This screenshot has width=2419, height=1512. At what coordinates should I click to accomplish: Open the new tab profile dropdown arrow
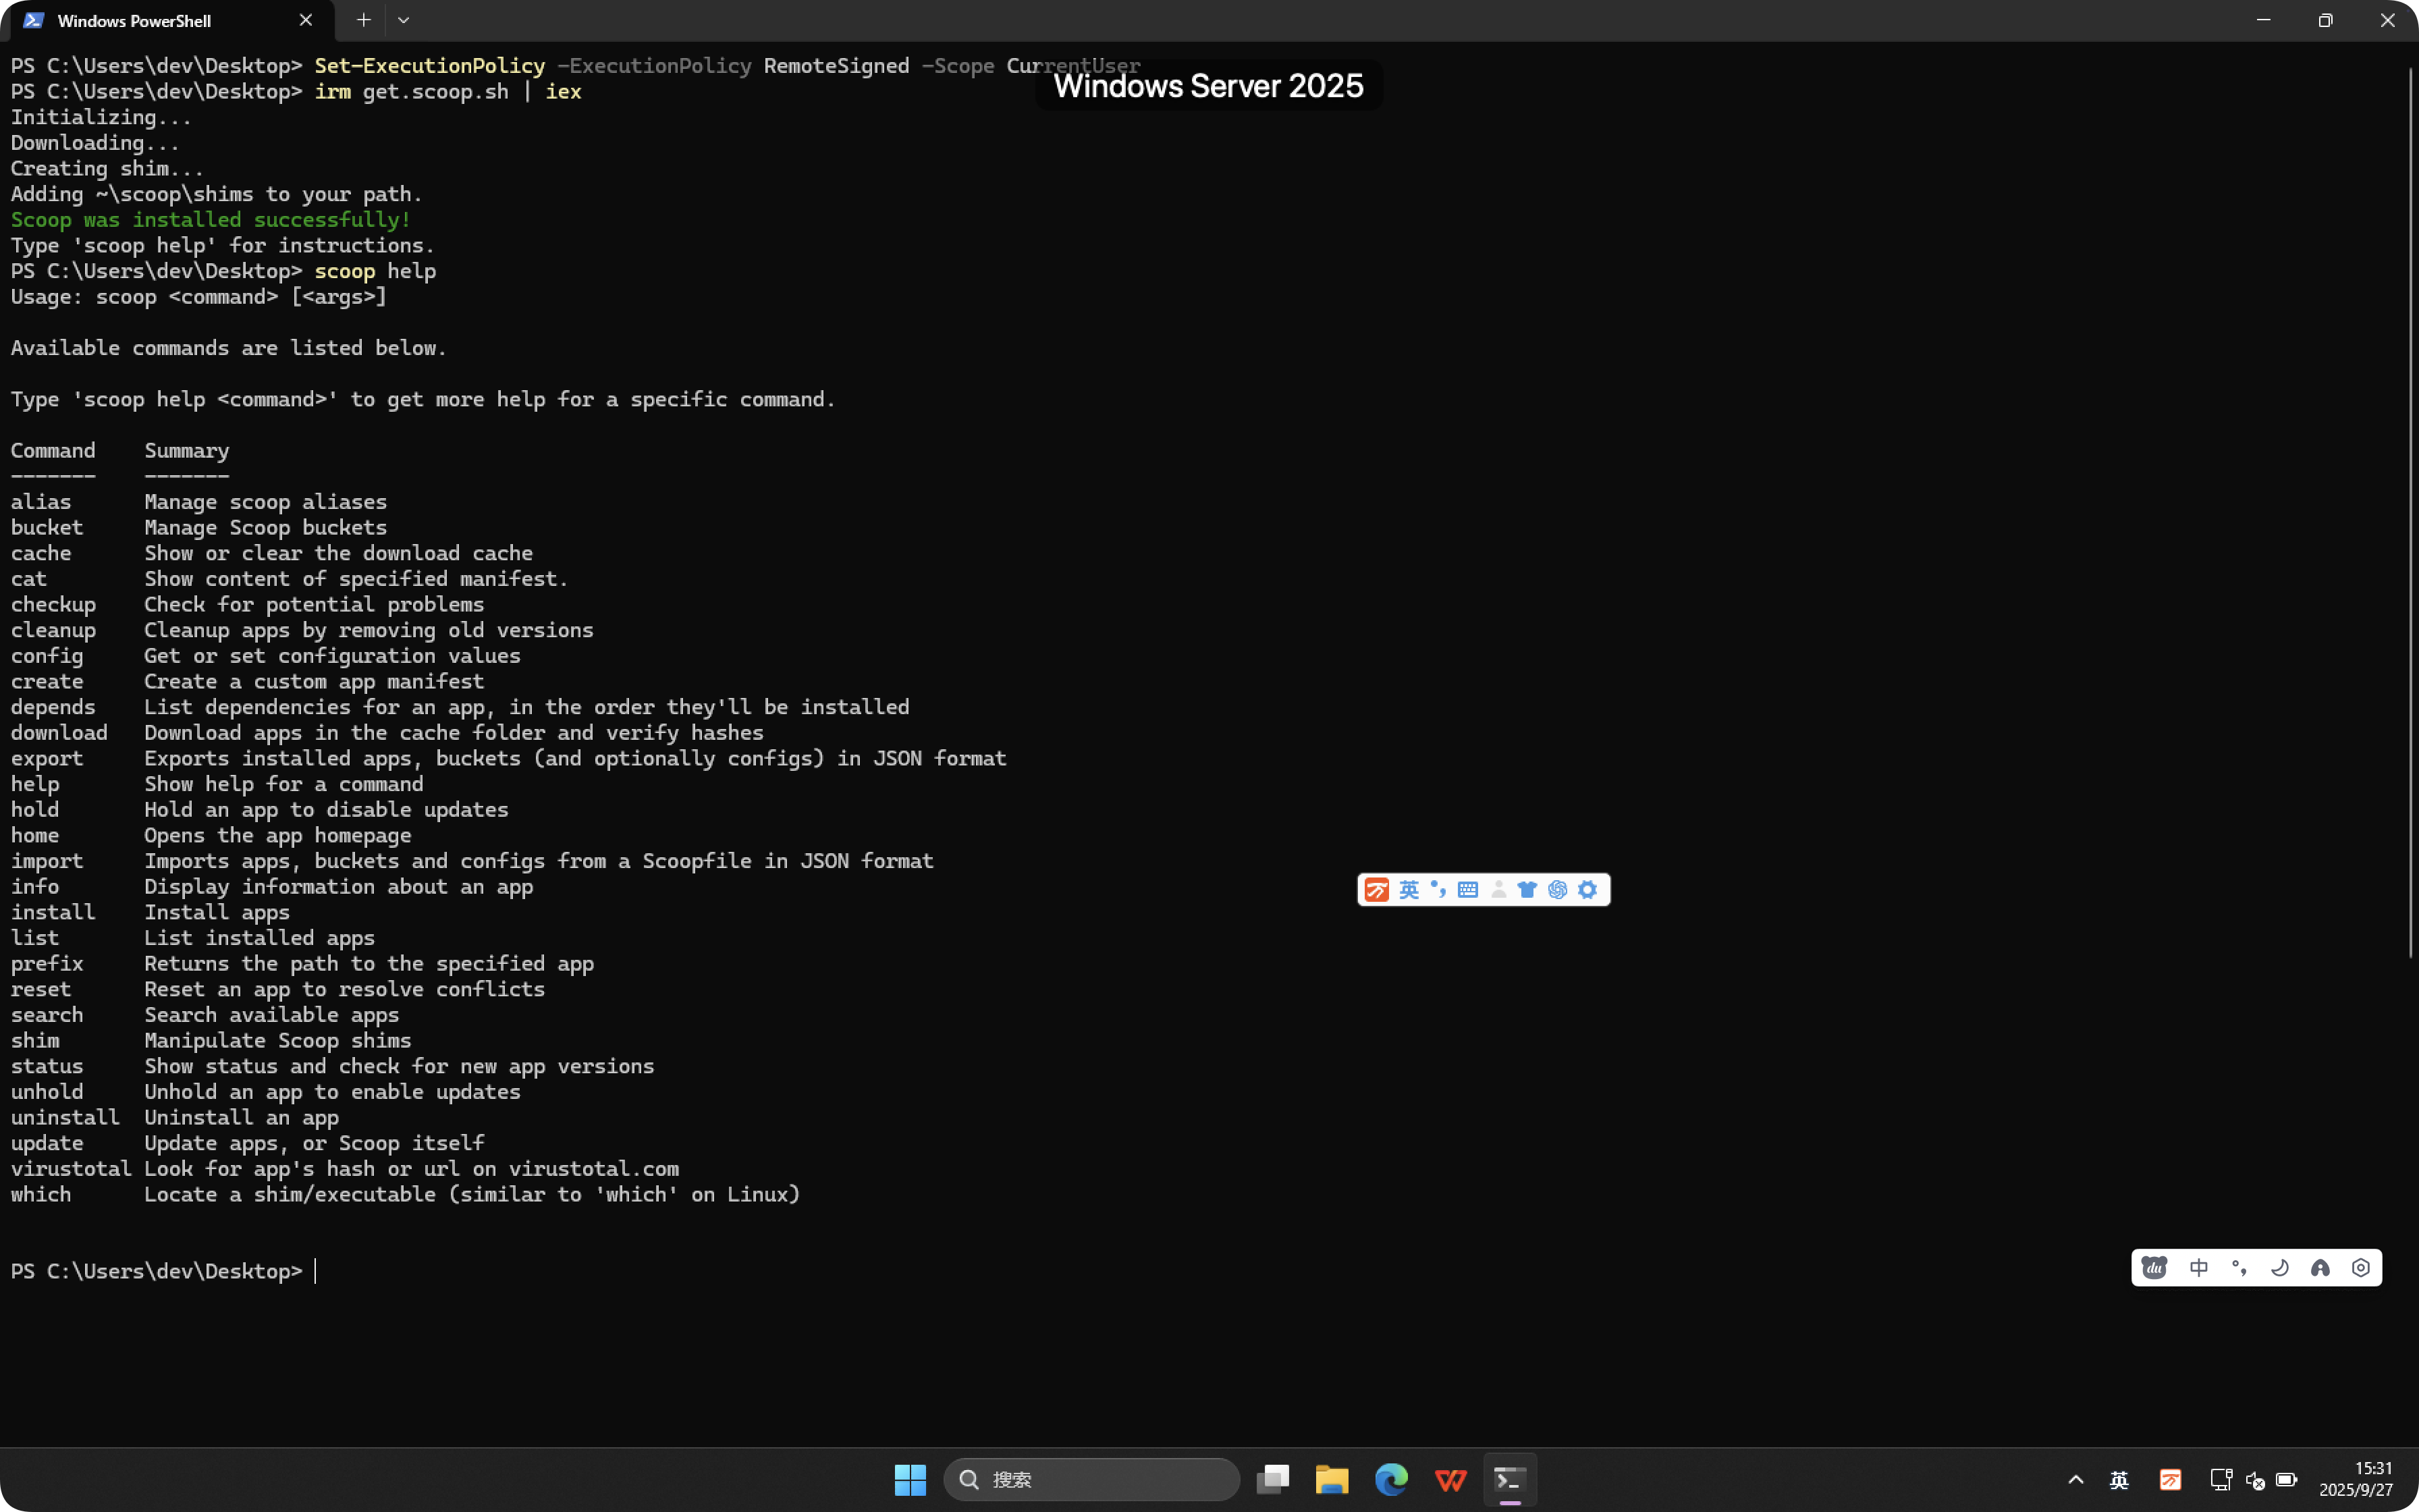click(403, 20)
